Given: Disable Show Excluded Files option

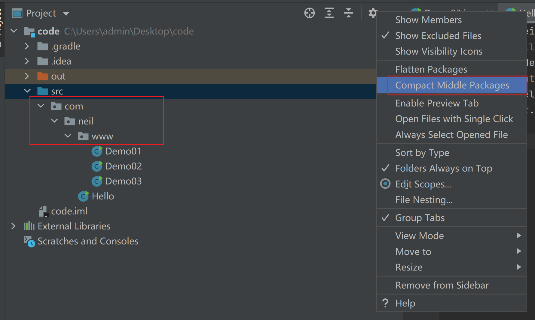Looking at the screenshot, I should pyautogui.click(x=438, y=36).
